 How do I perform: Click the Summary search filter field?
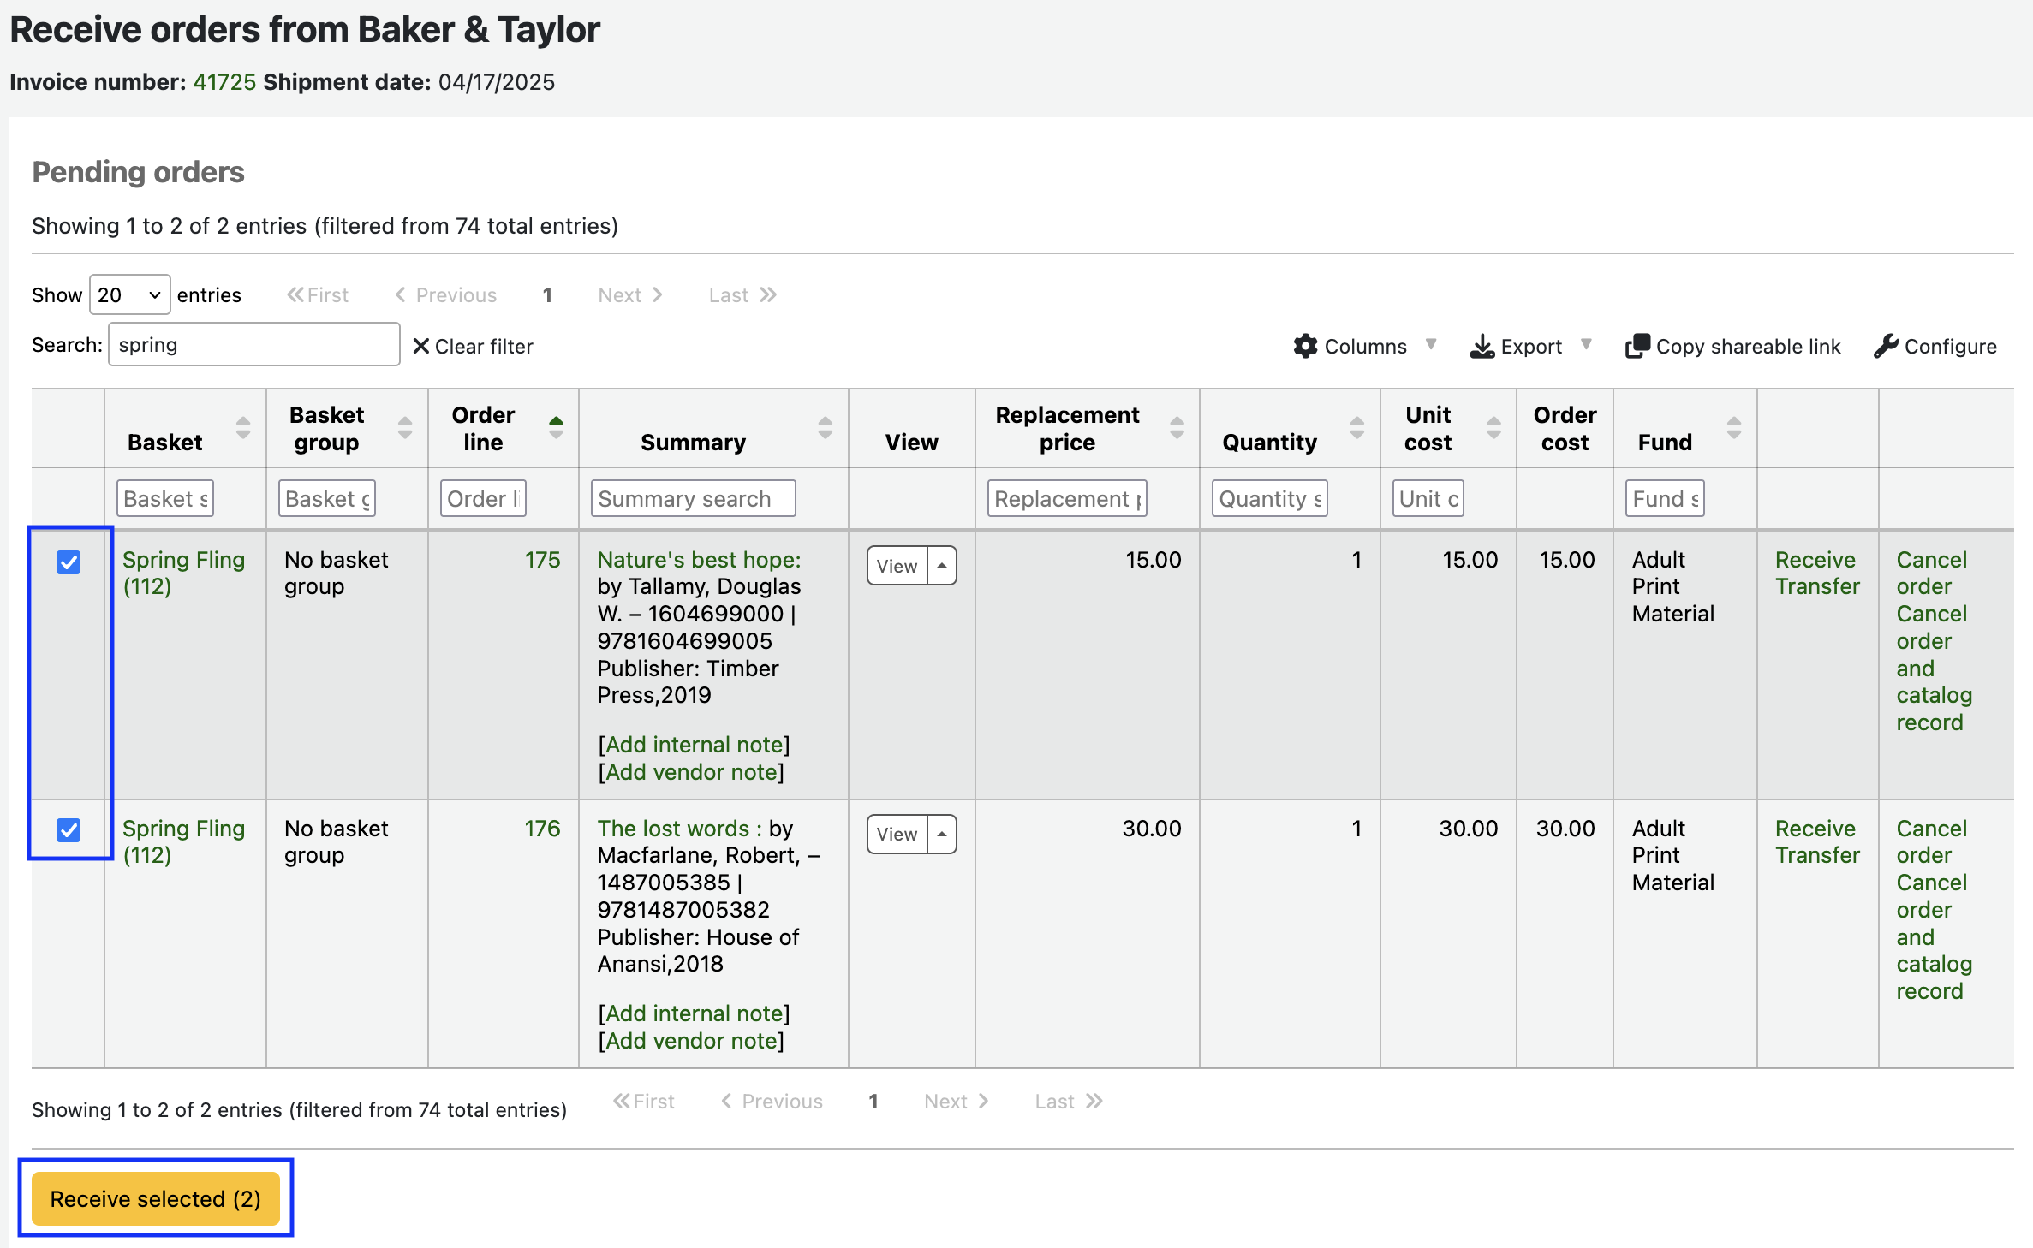click(693, 498)
